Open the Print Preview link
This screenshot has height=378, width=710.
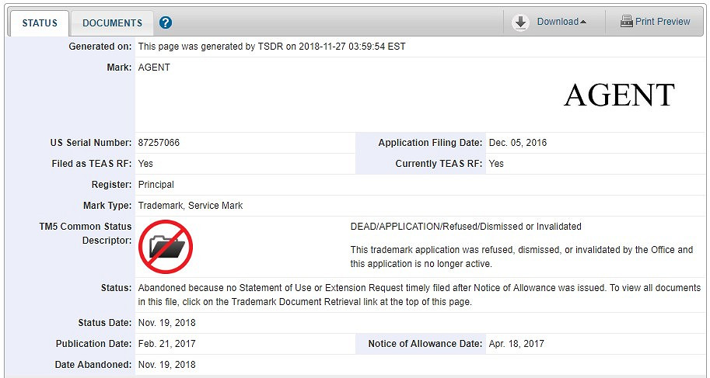[663, 22]
